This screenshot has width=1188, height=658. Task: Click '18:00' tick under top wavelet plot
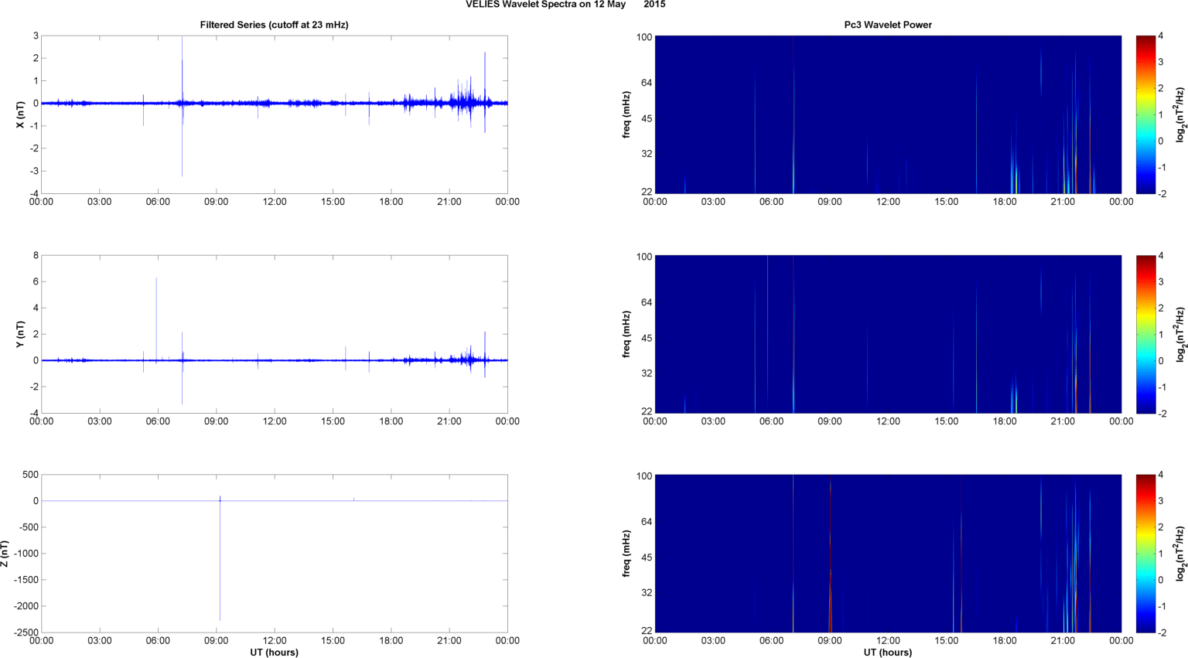pyautogui.click(x=1005, y=202)
